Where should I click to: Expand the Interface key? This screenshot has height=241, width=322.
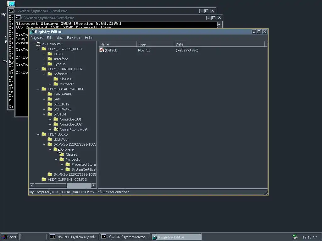pyautogui.click(x=44, y=59)
